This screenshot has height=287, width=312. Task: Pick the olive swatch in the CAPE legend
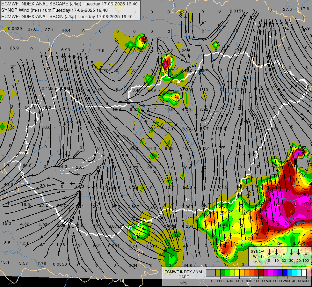(x=218, y=273)
